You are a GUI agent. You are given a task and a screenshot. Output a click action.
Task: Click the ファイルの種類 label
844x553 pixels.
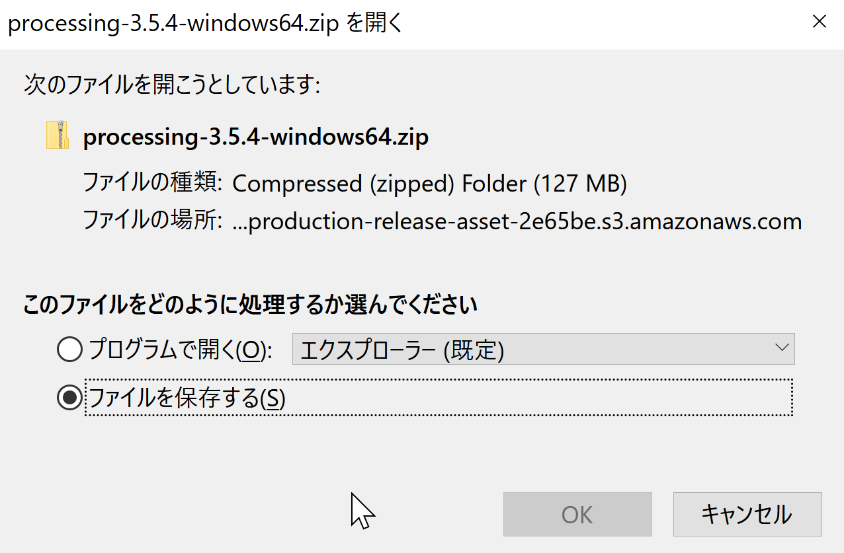tap(152, 182)
